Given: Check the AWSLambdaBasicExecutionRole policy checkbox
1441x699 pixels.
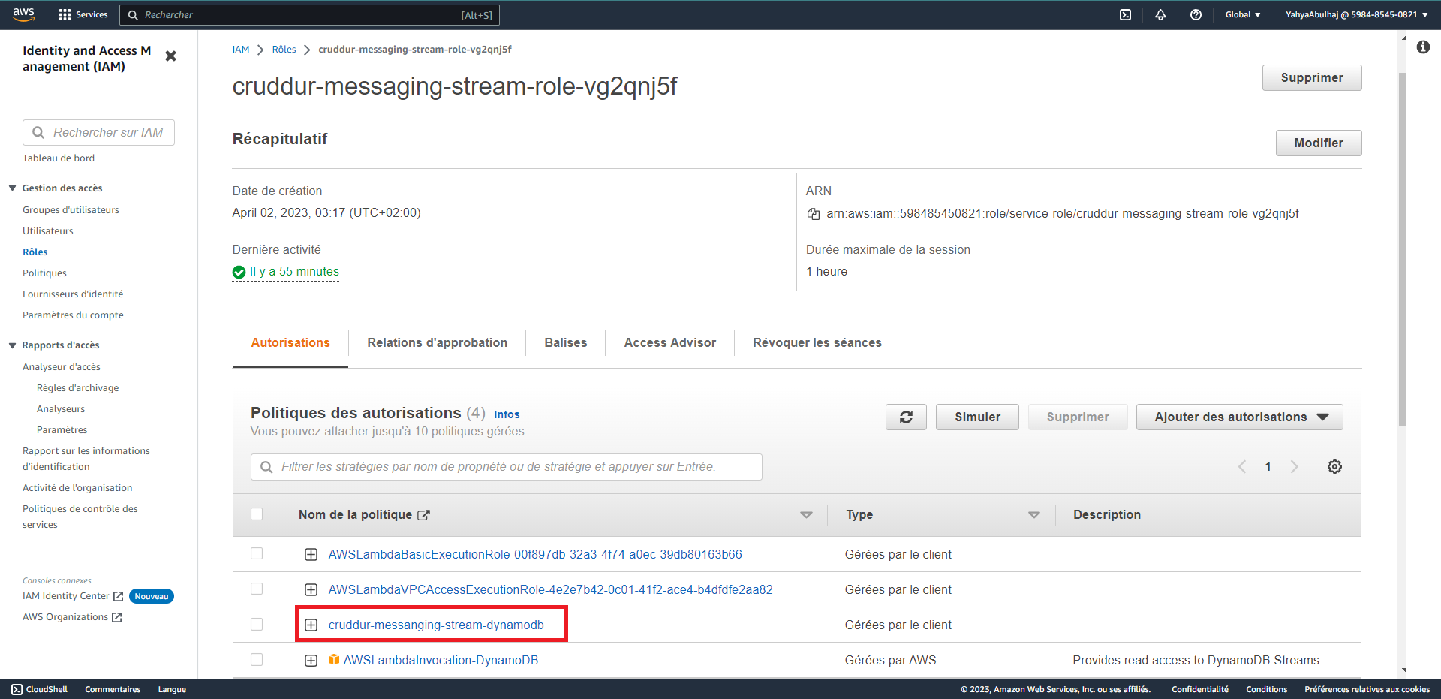Looking at the screenshot, I should point(257,554).
